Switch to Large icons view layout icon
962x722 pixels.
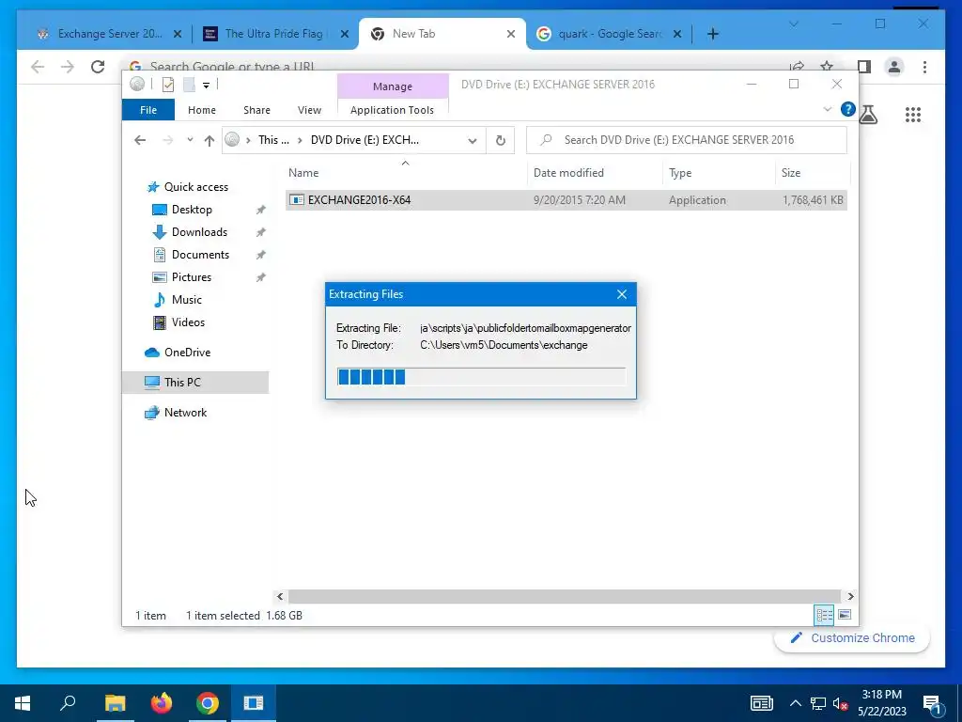(x=845, y=615)
